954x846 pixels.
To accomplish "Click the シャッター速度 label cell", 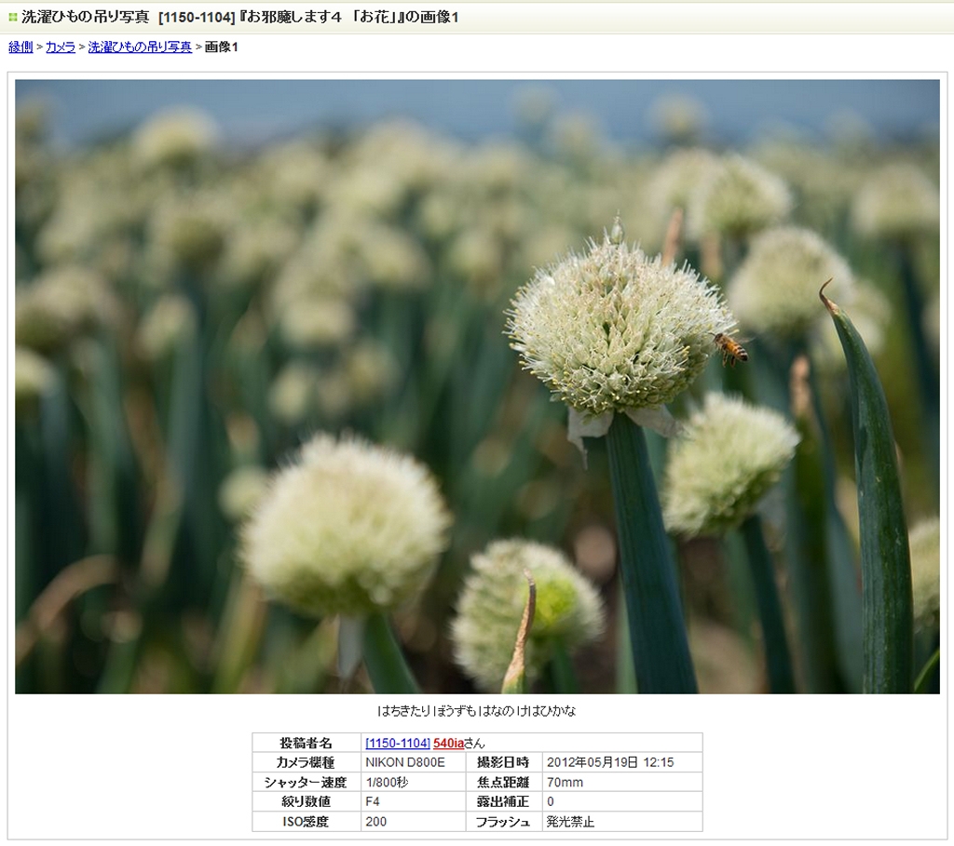I will pos(306,782).
